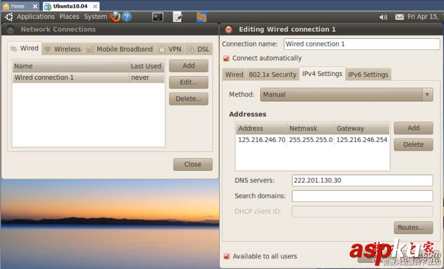Image resolution: width=444 pixels, height=269 pixels.
Task: Toggle Connect automatically checkbox
Action: point(226,58)
